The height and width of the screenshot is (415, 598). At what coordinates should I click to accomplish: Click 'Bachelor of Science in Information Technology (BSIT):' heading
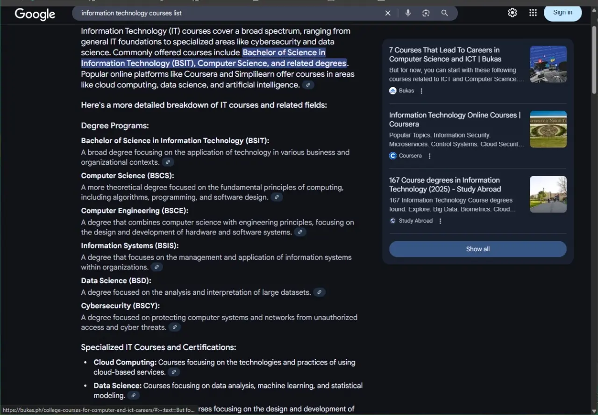(175, 141)
